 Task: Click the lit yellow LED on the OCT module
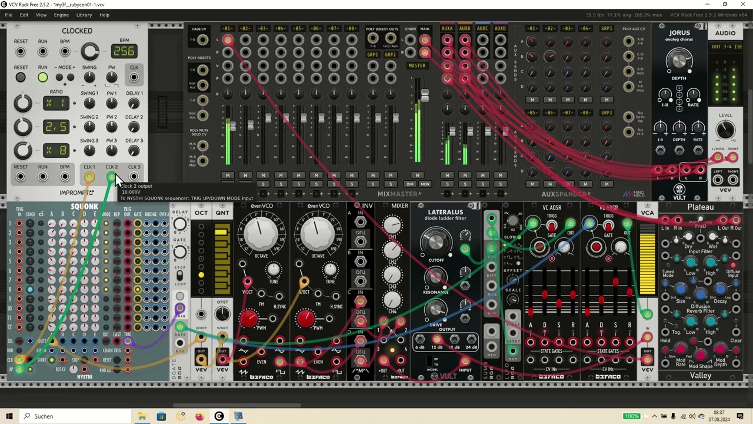201,275
